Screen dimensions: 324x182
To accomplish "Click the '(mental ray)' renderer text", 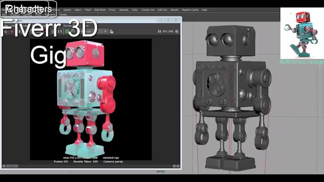I will [111, 158].
